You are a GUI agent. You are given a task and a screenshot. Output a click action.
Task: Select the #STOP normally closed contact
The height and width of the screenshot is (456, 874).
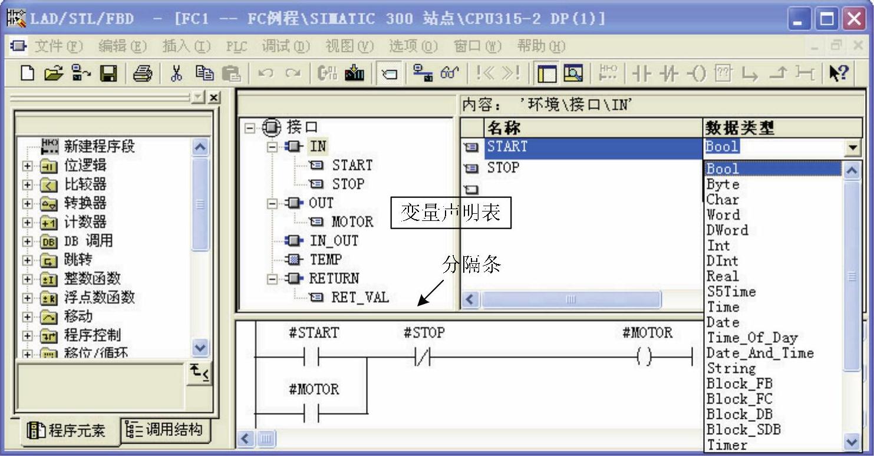(424, 357)
